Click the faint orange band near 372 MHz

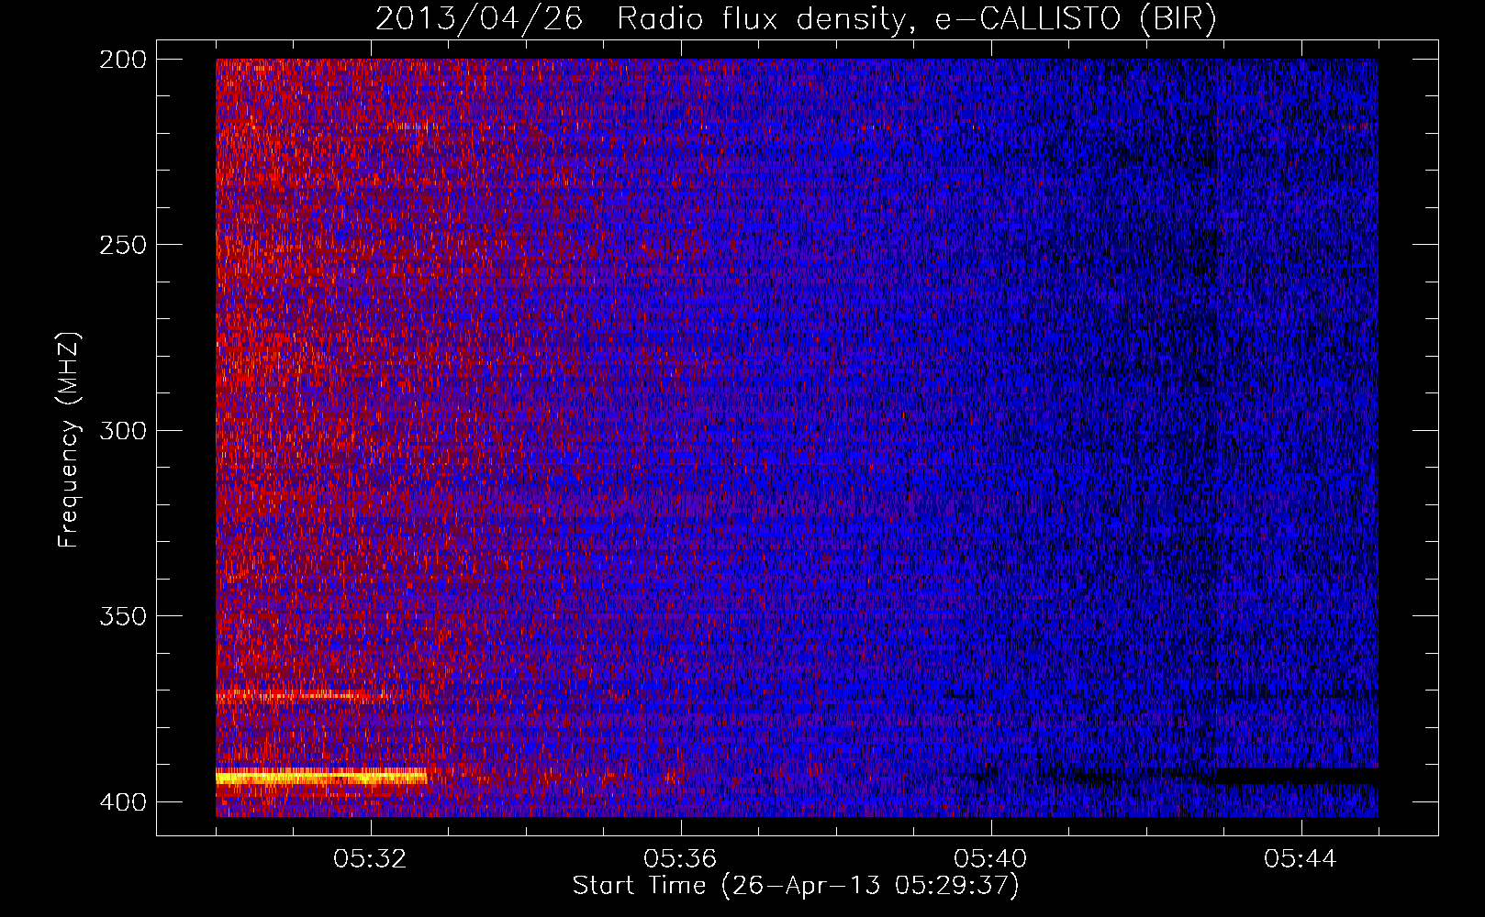(x=303, y=696)
